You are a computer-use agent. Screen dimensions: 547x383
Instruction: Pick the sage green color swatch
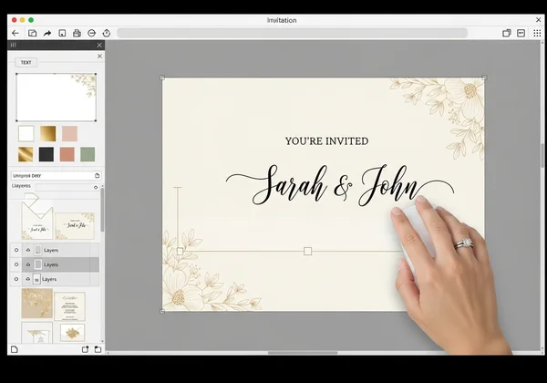pyautogui.click(x=88, y=154)
